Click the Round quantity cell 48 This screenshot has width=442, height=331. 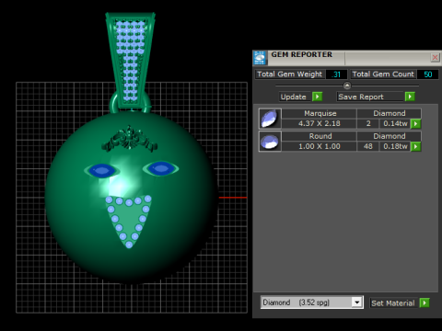click(368, 146)
